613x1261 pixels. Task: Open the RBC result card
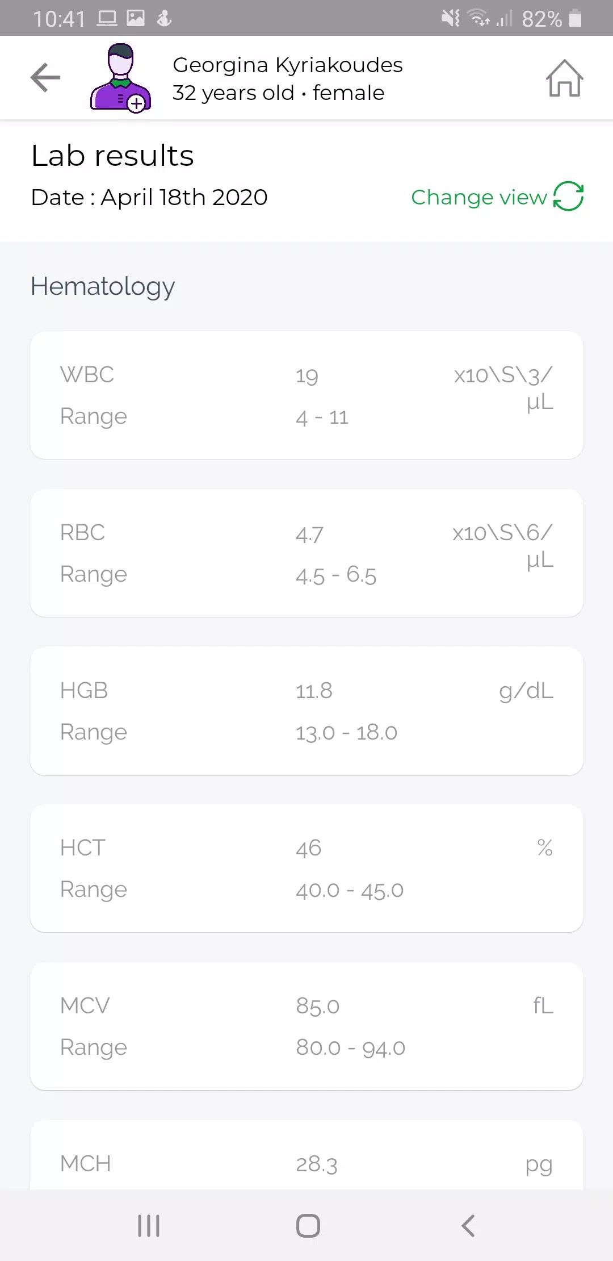(306, 553)
